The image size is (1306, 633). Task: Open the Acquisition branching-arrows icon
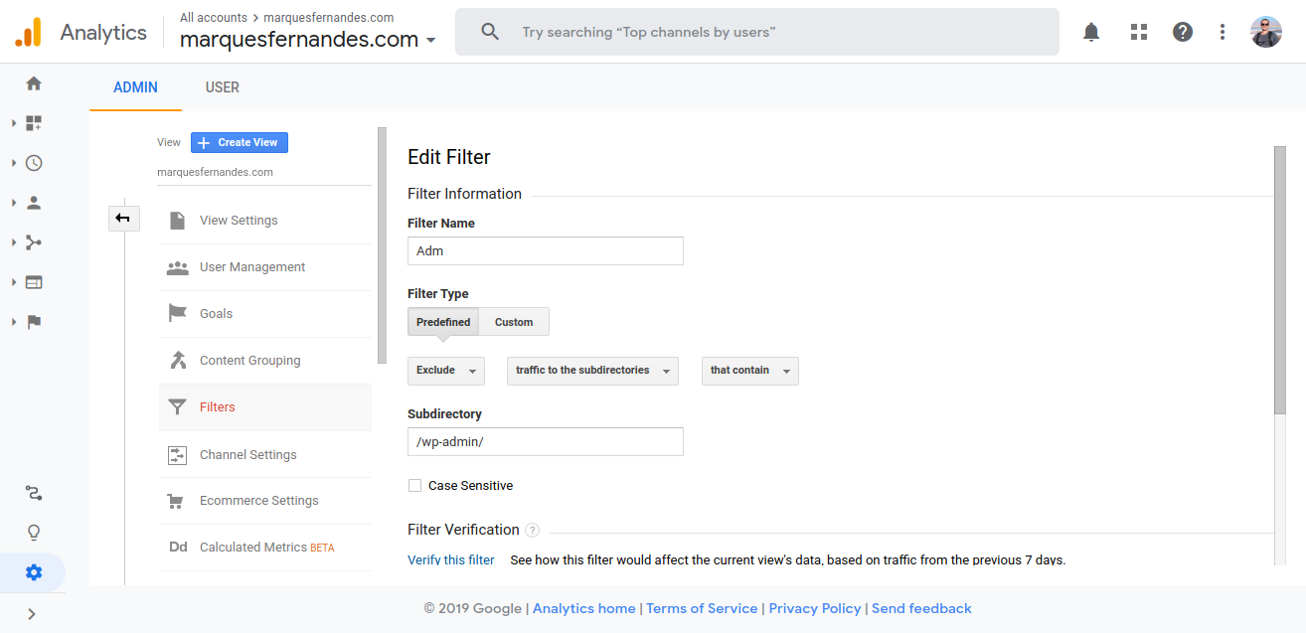coord(34,242)
